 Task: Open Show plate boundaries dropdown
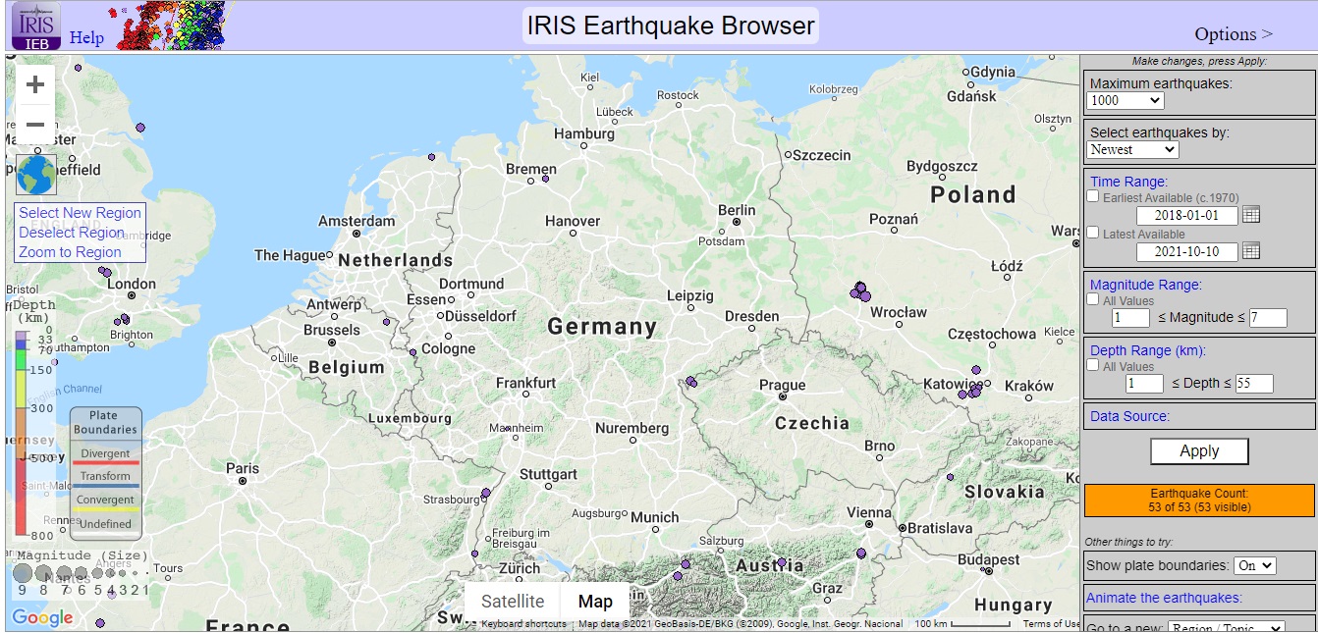coord(1254,565)
